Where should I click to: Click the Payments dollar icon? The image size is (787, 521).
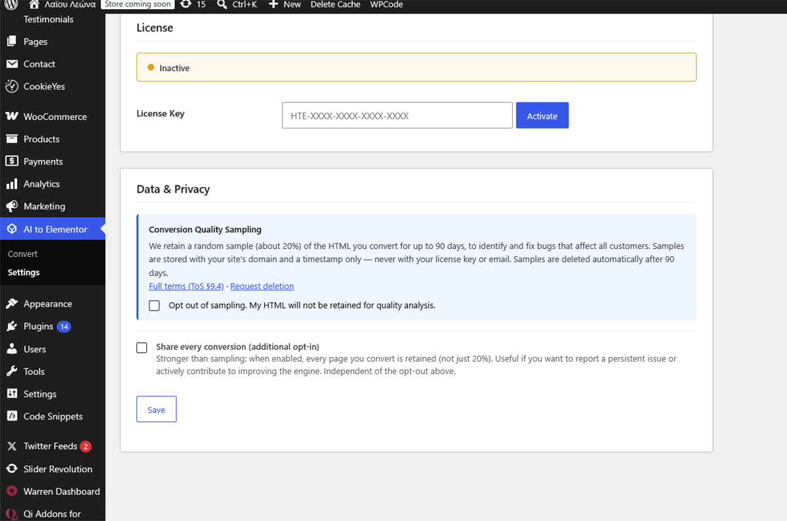click(12, 161)
